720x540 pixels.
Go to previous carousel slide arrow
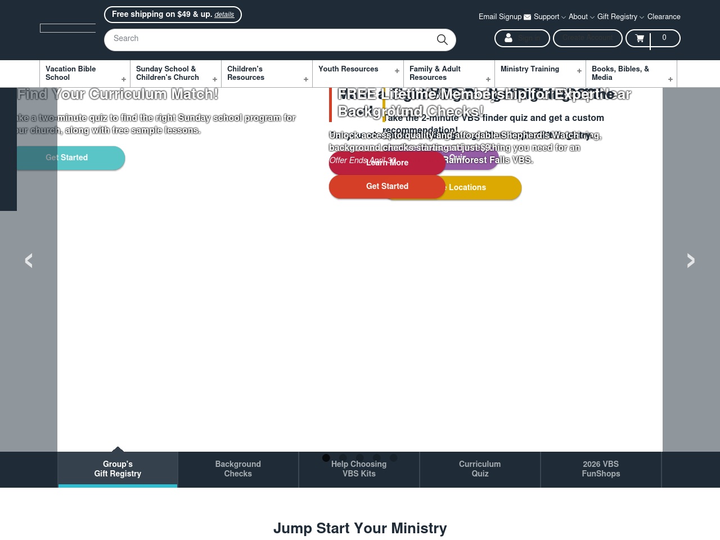point(29,260)
